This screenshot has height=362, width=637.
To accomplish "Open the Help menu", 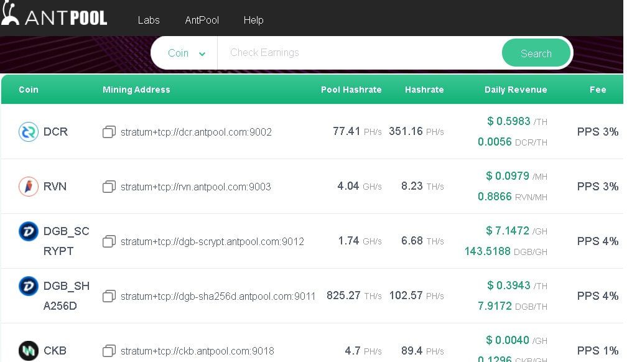I will (254, 20).
